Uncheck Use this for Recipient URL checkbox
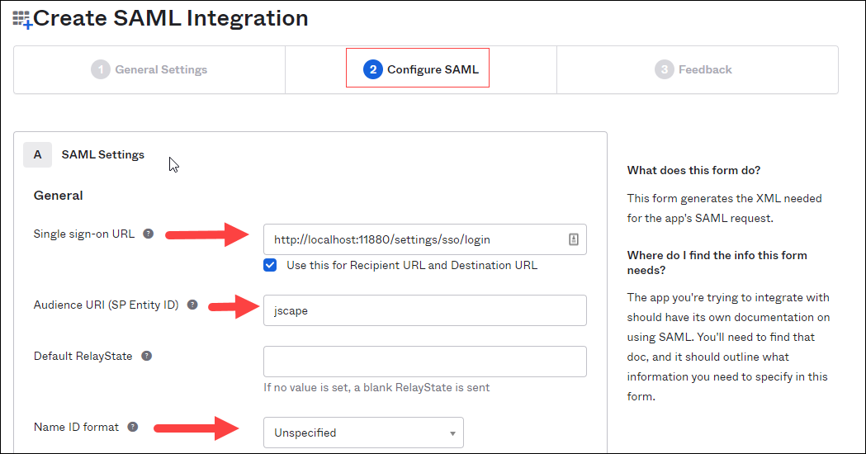Viewport: 866px width, 454px height. point(270,265)
